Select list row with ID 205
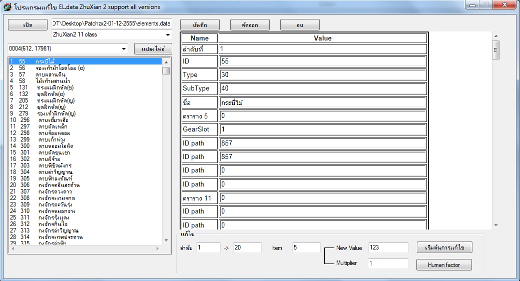 pyautogui.click(x=85, y=100)
